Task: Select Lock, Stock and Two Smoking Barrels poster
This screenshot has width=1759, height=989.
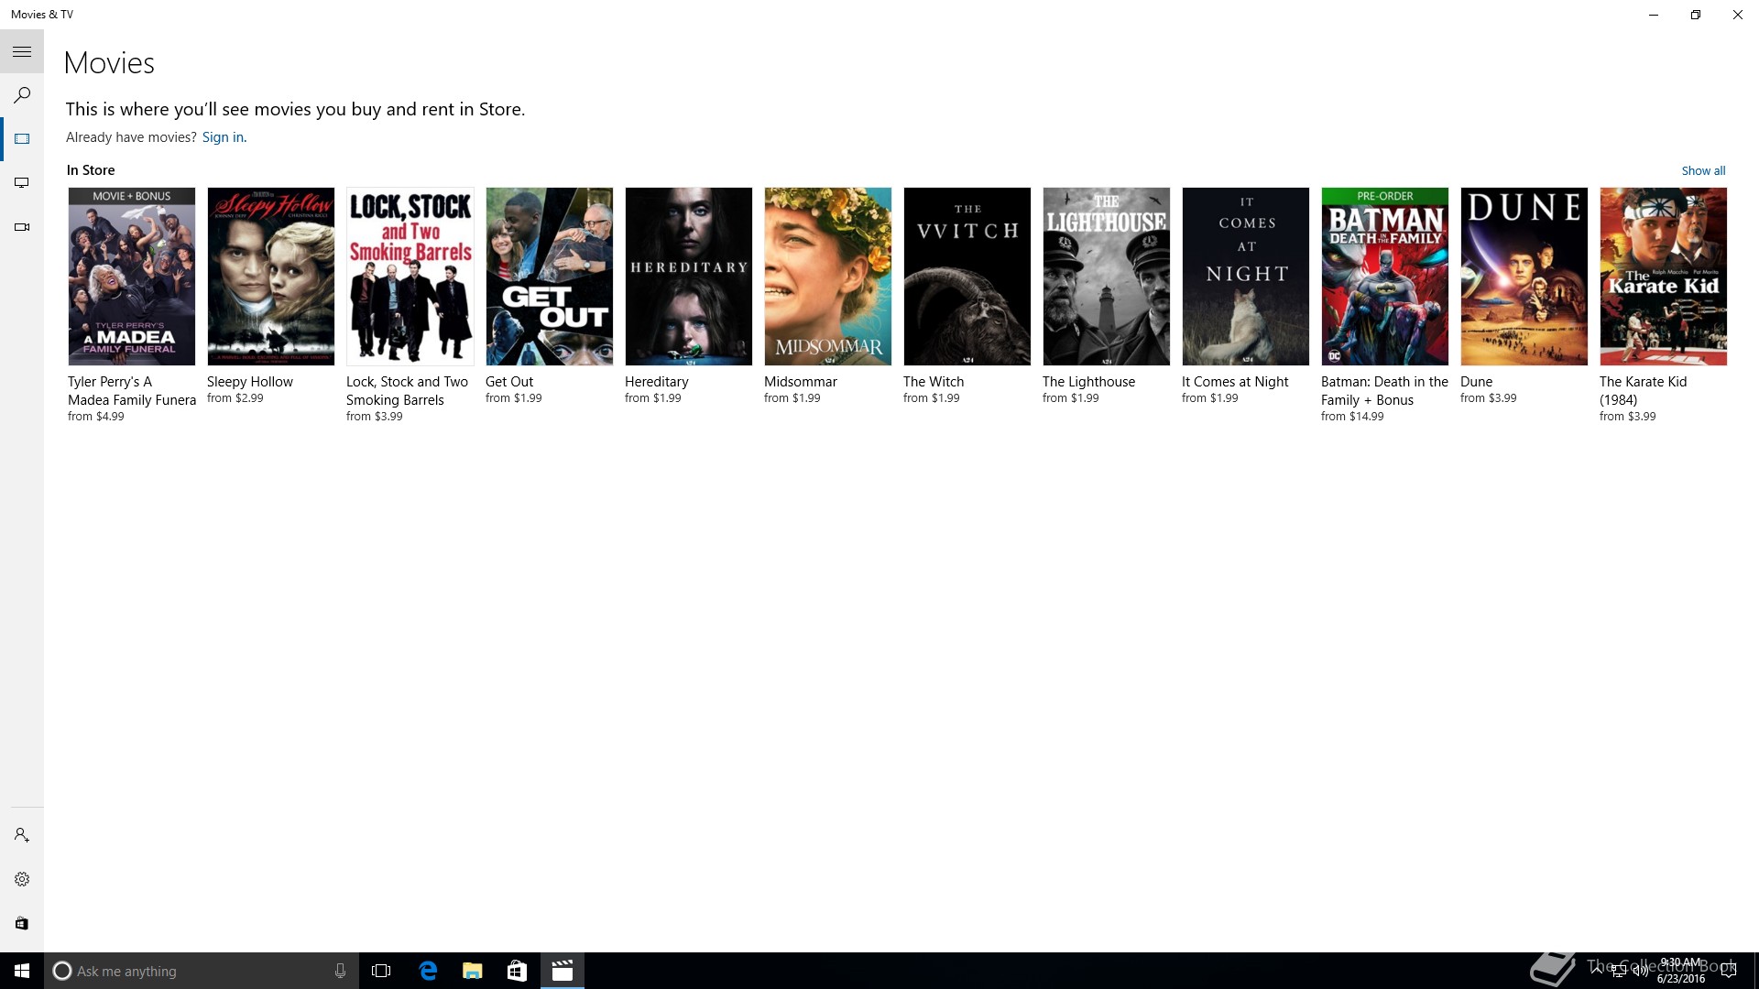Action: (x=410, y=277)
